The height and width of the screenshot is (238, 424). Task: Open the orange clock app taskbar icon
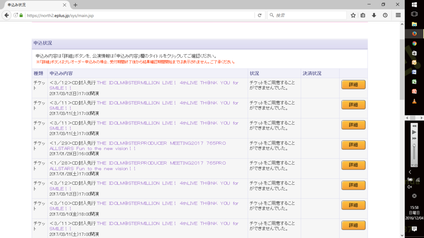(414, 63)
